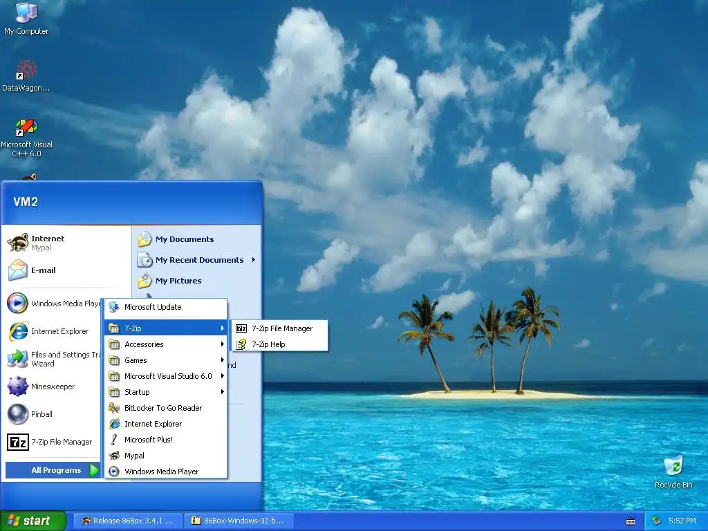Switch to 86Box-Windows-32-b taskbar button

[x=239, y=521]
